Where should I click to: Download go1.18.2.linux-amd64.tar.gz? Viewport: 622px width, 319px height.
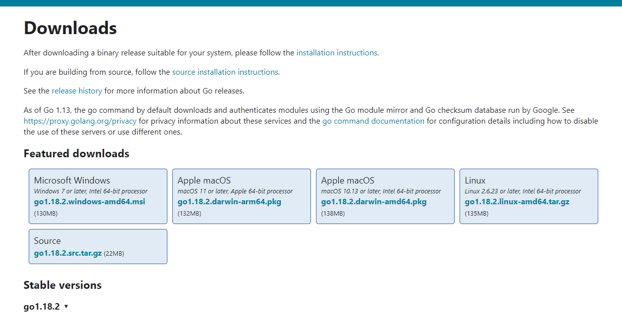(x=517, y=202)
